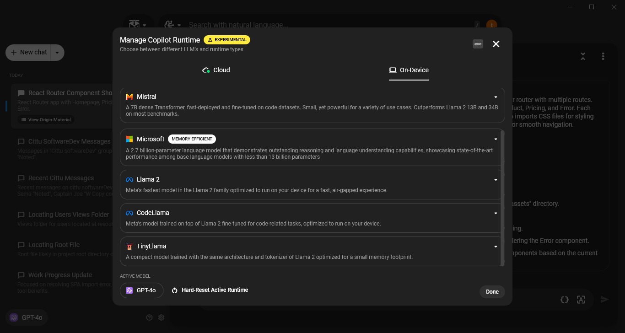Click Hard-Reset Active Runtime

coord(210,290)
